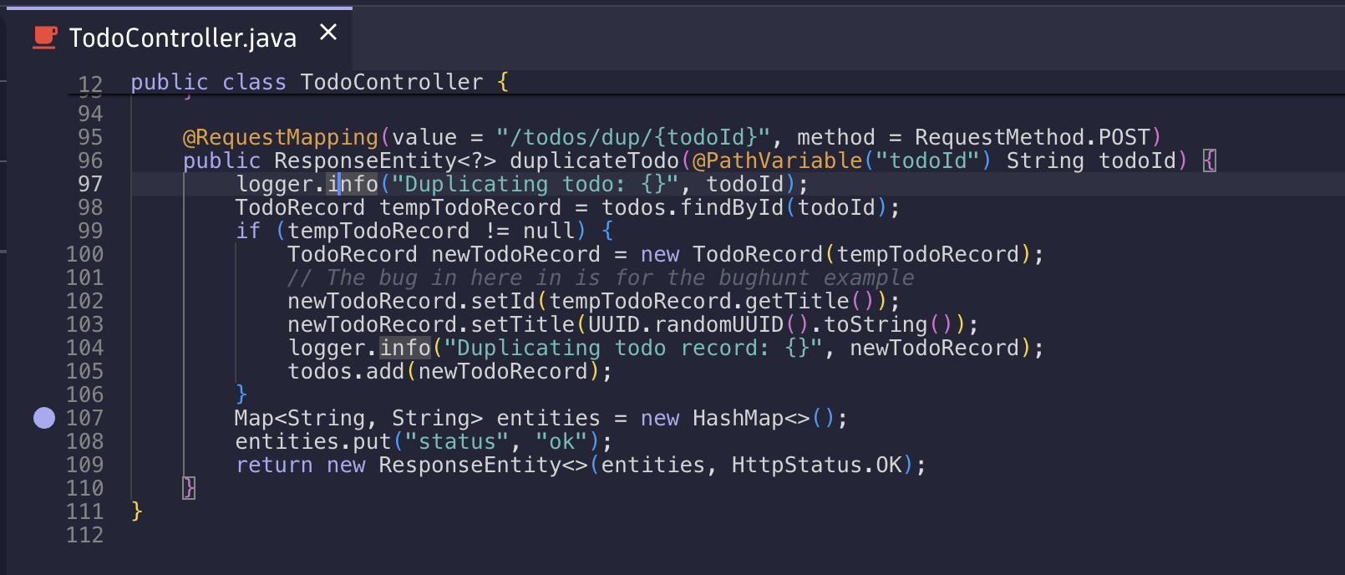The image size is (1345, 575).
Task: Click the randomUUID method call
Action: point(718,324)
